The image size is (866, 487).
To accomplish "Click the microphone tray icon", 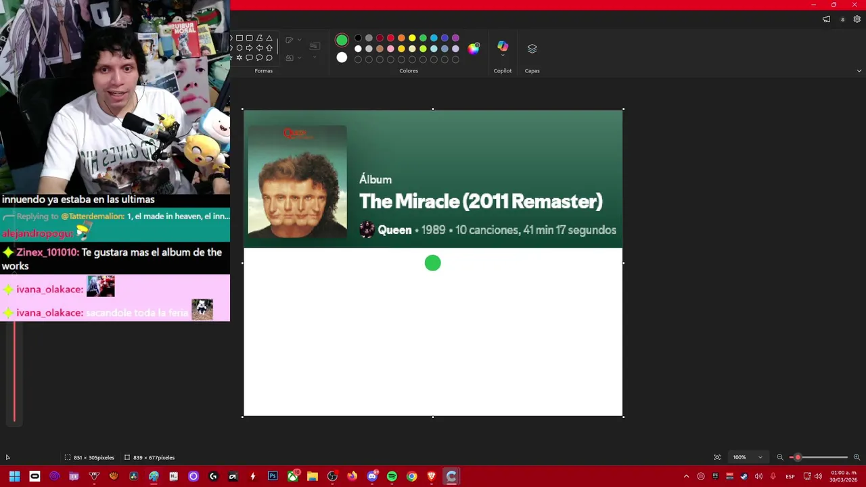I will pos(773,476).
